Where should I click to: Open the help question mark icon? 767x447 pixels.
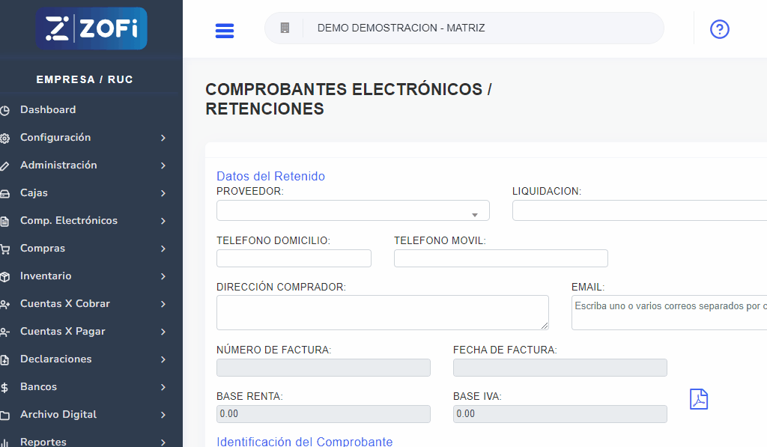719,29
